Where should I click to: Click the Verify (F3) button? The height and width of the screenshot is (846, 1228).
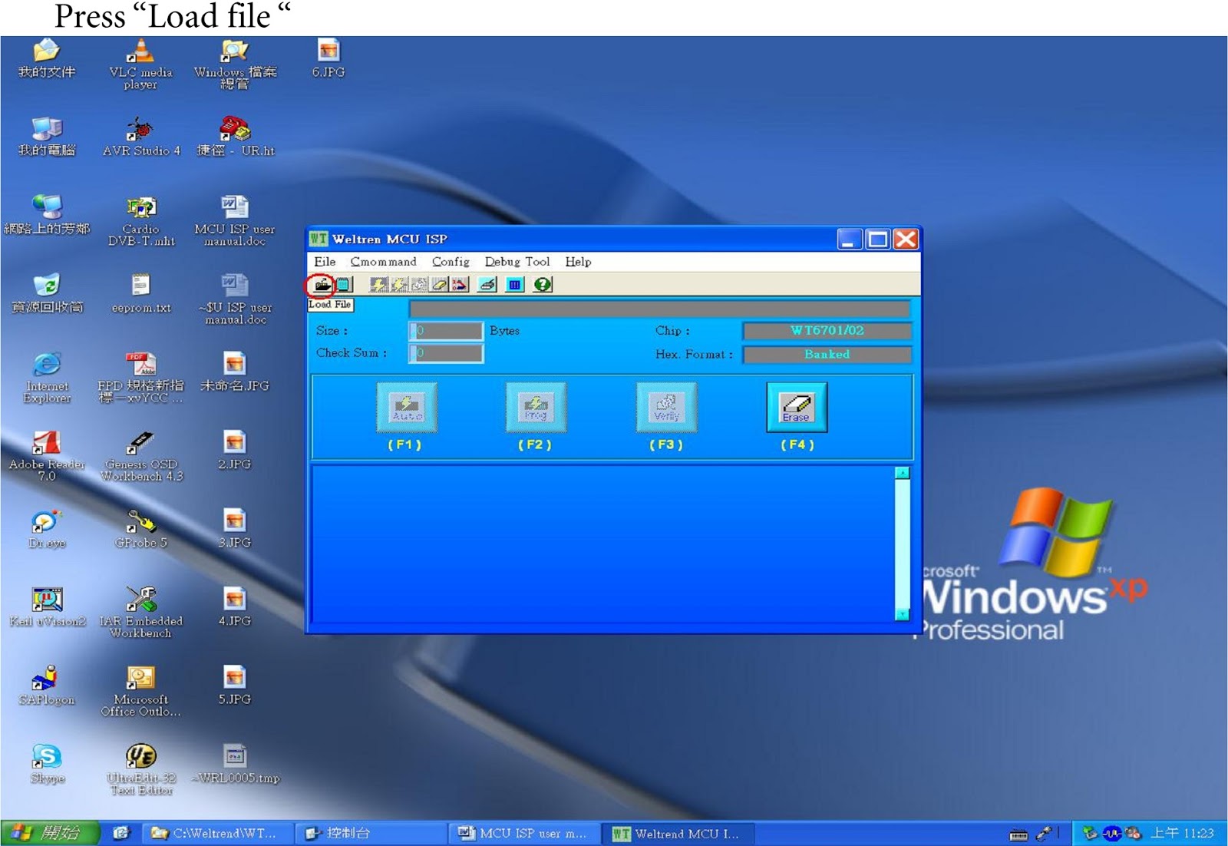click(x=666, y=407)
